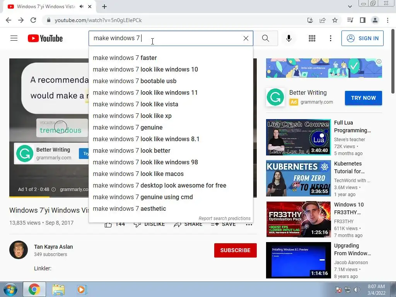Screen dimensions: 396x297
Task: Launch Windows Media Player from the taskbar
Action: pyautogui.click(x=81, y=289)
